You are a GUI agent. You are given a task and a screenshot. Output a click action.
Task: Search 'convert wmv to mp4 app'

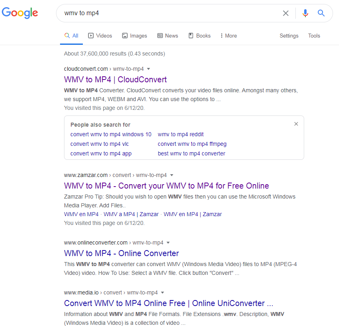point(101,154)
